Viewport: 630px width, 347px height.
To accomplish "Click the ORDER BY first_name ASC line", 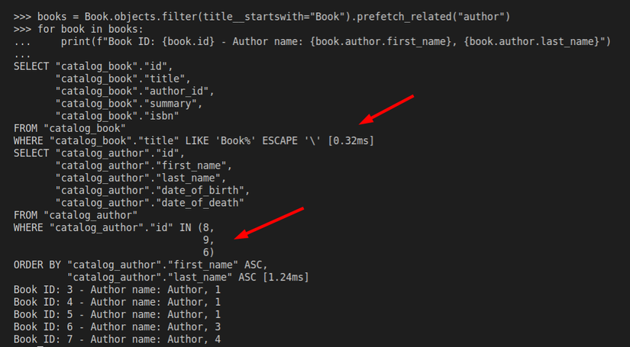I will pyautogui.click(x=141, y=264).
